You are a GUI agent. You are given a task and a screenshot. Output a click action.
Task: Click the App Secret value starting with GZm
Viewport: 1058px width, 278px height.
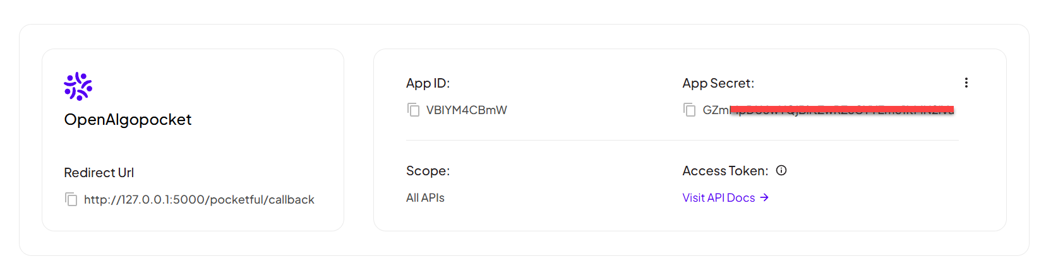(828, 110)
